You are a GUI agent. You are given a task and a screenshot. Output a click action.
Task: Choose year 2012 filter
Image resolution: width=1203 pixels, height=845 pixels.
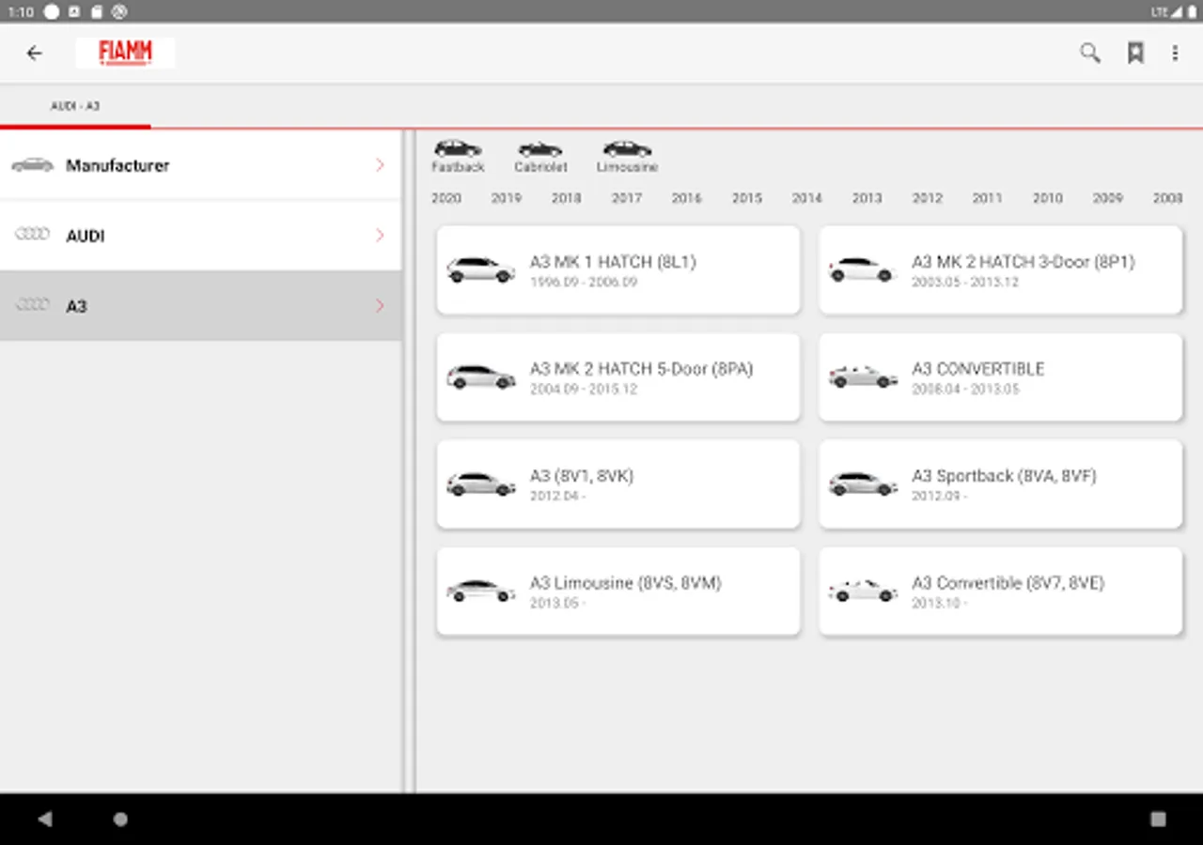pos(928,198)
